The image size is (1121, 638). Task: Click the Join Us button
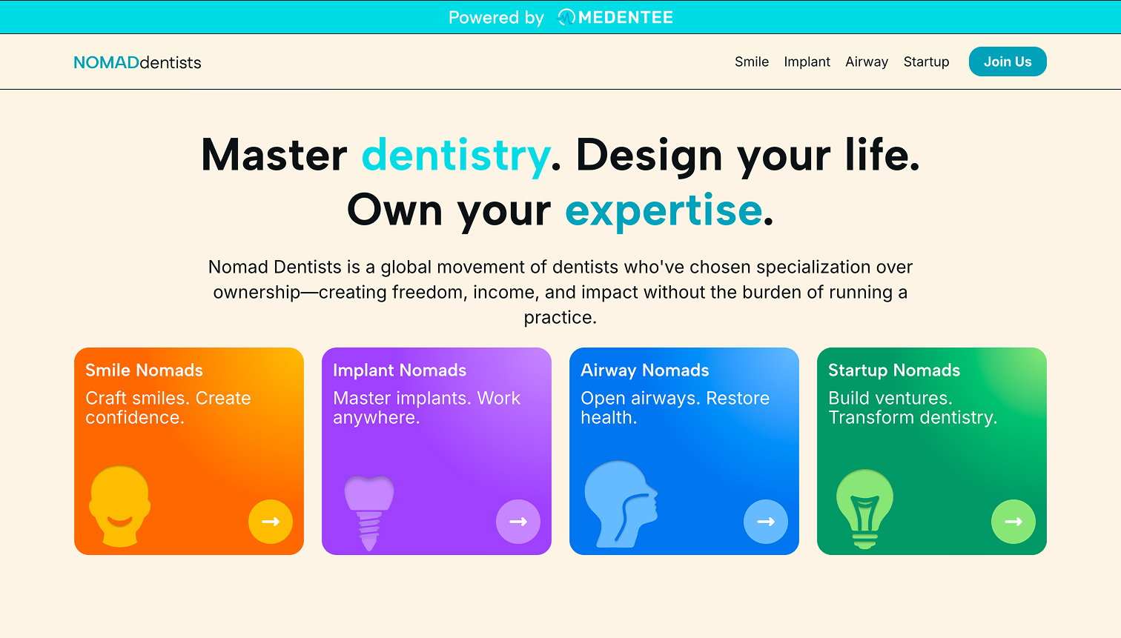click(1008, 62)
